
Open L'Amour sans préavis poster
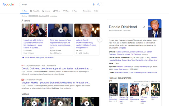145,90
